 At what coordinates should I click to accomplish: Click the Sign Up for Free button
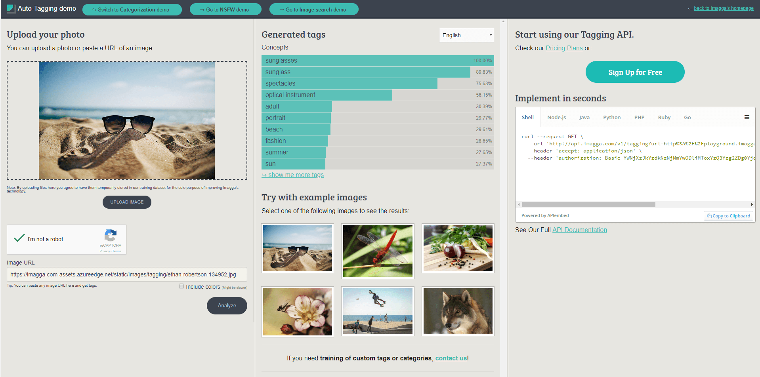click(635, 72)
